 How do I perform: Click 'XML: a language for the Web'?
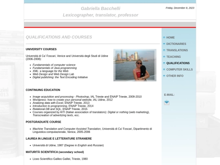(51, 71)
